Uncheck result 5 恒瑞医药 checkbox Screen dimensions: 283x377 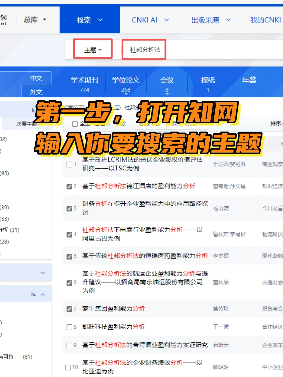pos(69,256)
